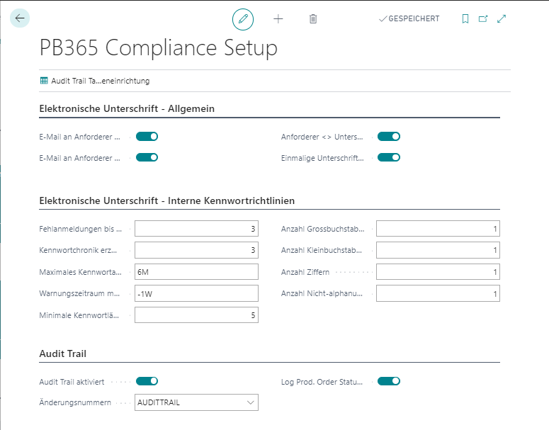The width and height of the screenshot is (549, 430).
Task: Click Änderungsnummern label
Action: (x=75, y=402)
